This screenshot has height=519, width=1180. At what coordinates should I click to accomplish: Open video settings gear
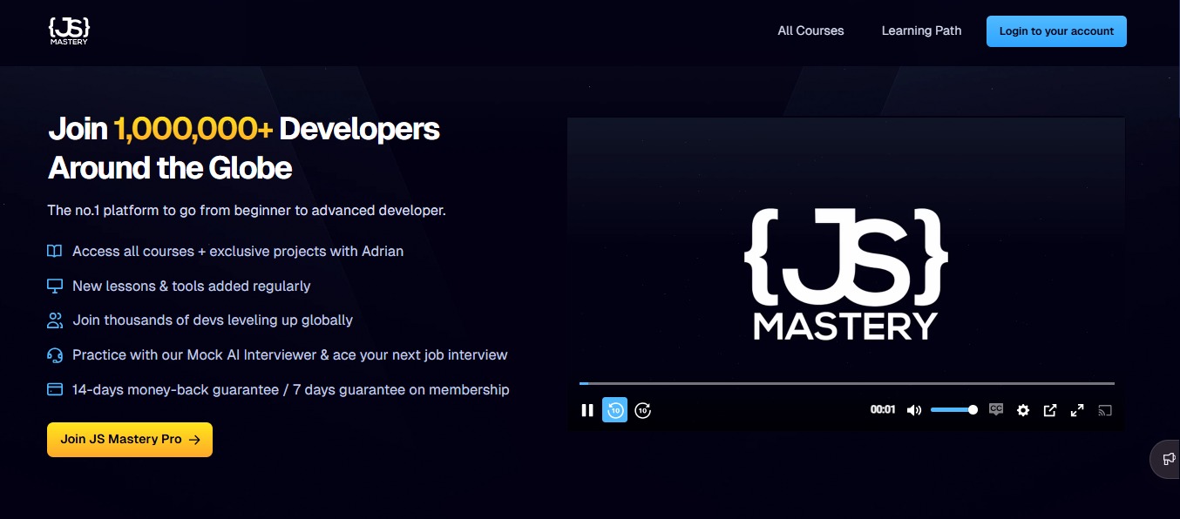(1023, 410)
